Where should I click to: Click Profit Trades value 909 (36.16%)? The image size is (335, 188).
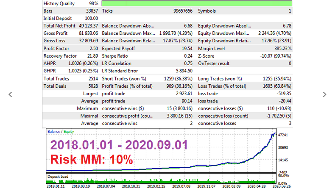coord(179,86)
